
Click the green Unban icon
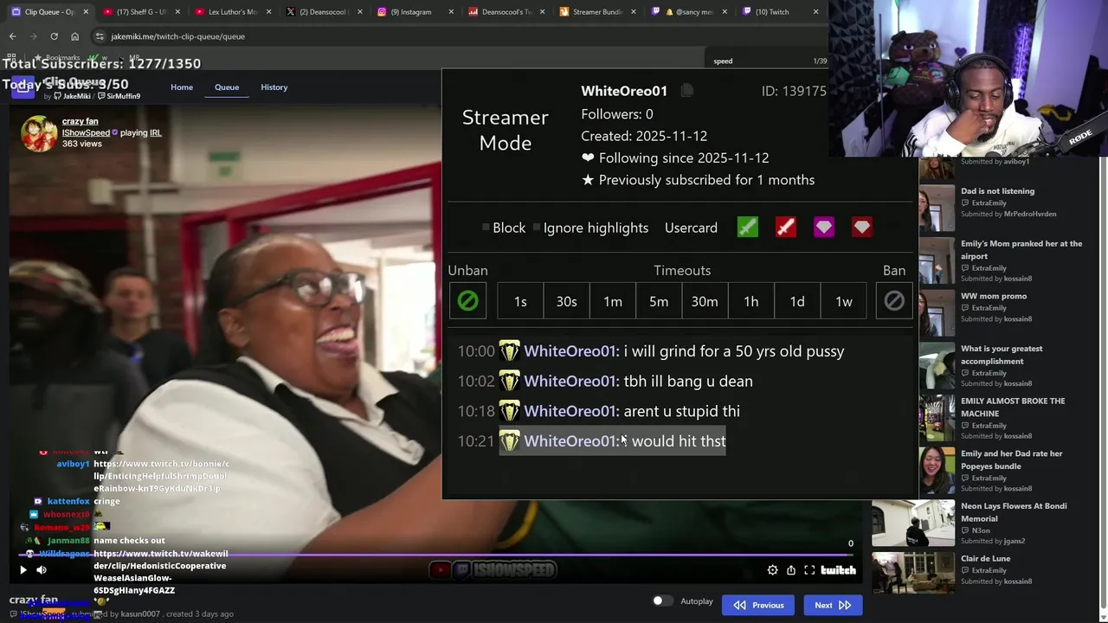[467, 301]
